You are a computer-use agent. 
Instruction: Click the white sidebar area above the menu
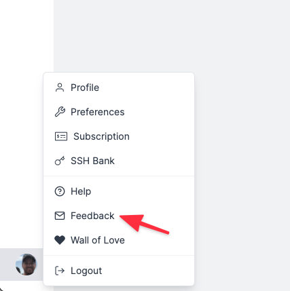[26, 36]
